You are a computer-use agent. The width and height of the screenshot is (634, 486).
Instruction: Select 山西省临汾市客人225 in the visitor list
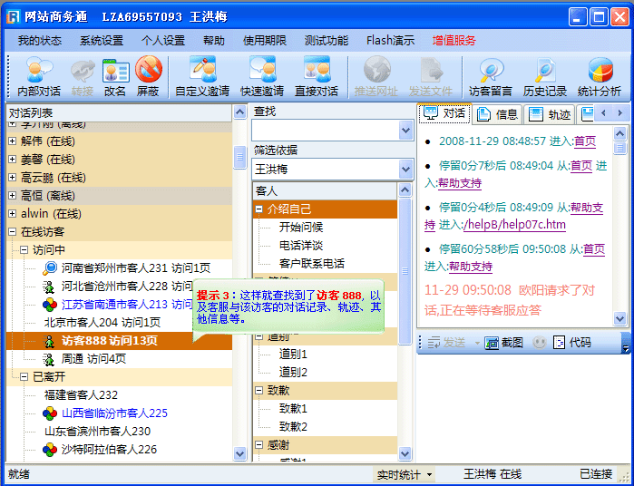pos(114,413)
